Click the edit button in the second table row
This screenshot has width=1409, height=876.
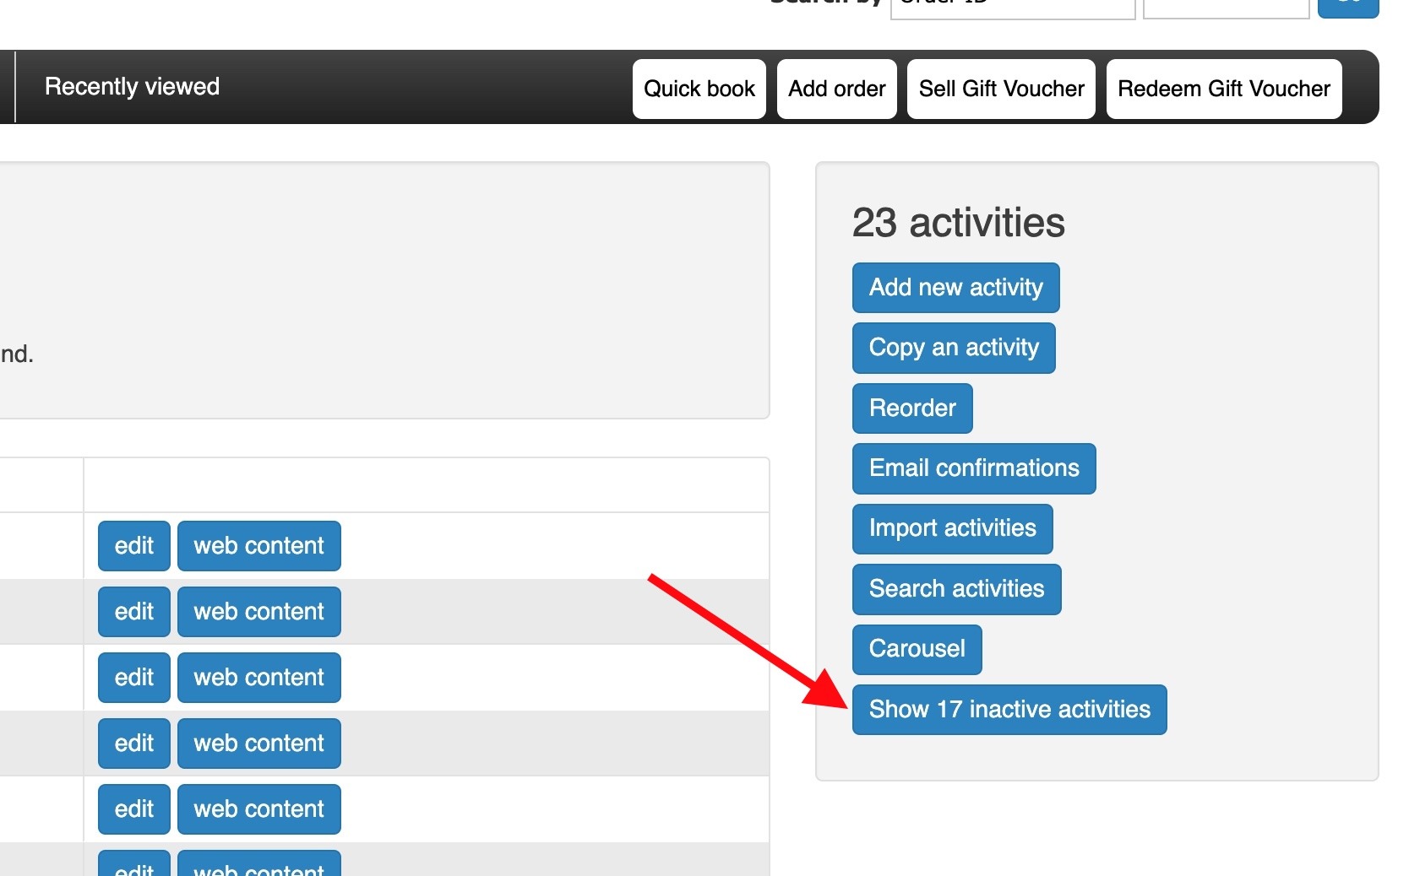click(134, 612)
